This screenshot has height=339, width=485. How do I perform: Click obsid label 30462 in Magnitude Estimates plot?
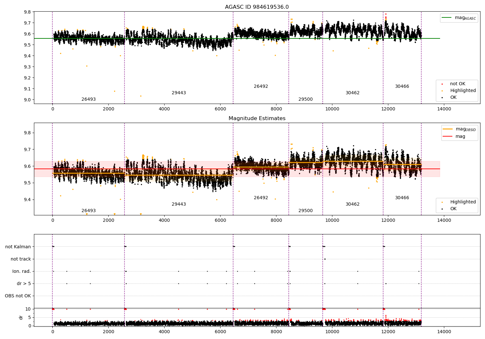(352, 204)
